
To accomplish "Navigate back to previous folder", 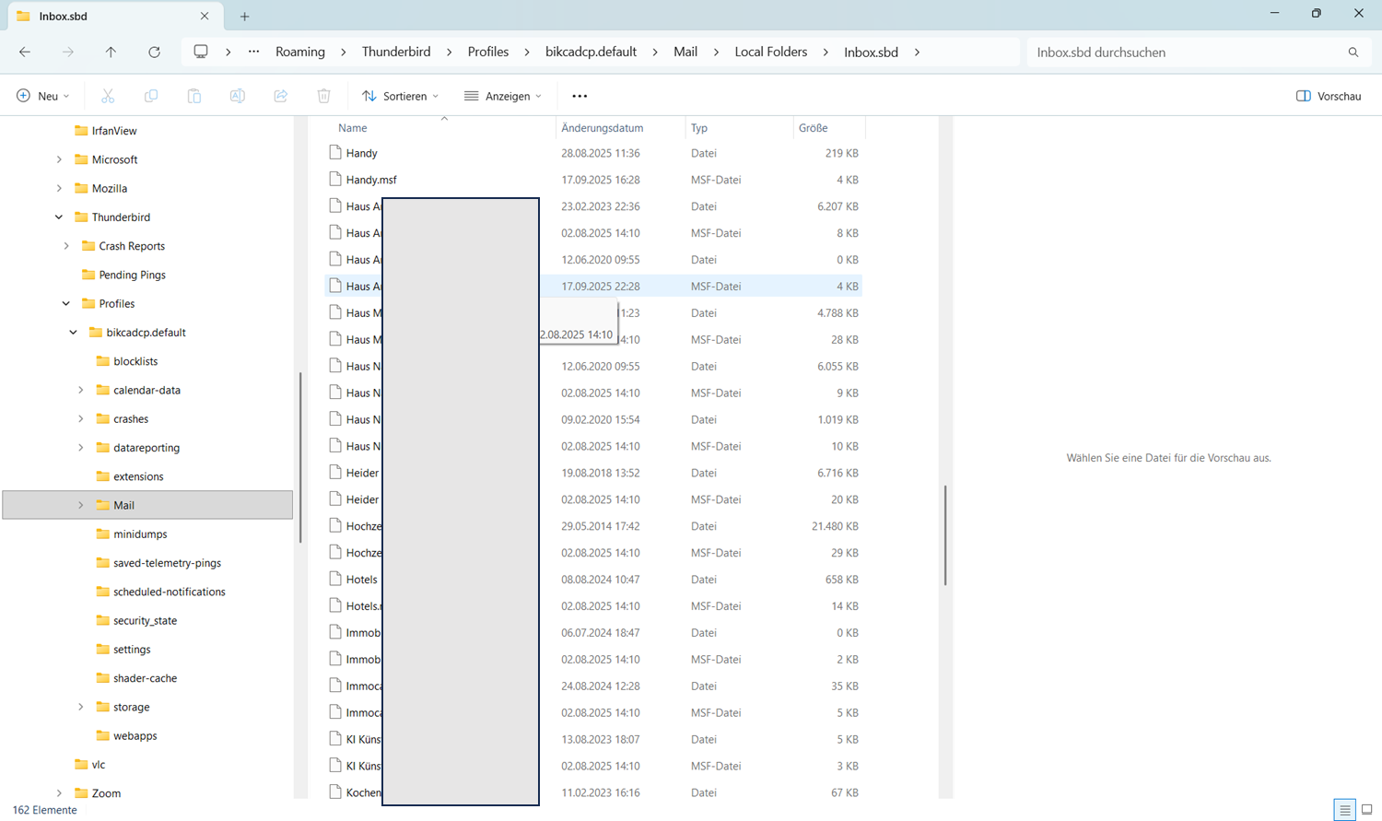I will pos(25,53).
